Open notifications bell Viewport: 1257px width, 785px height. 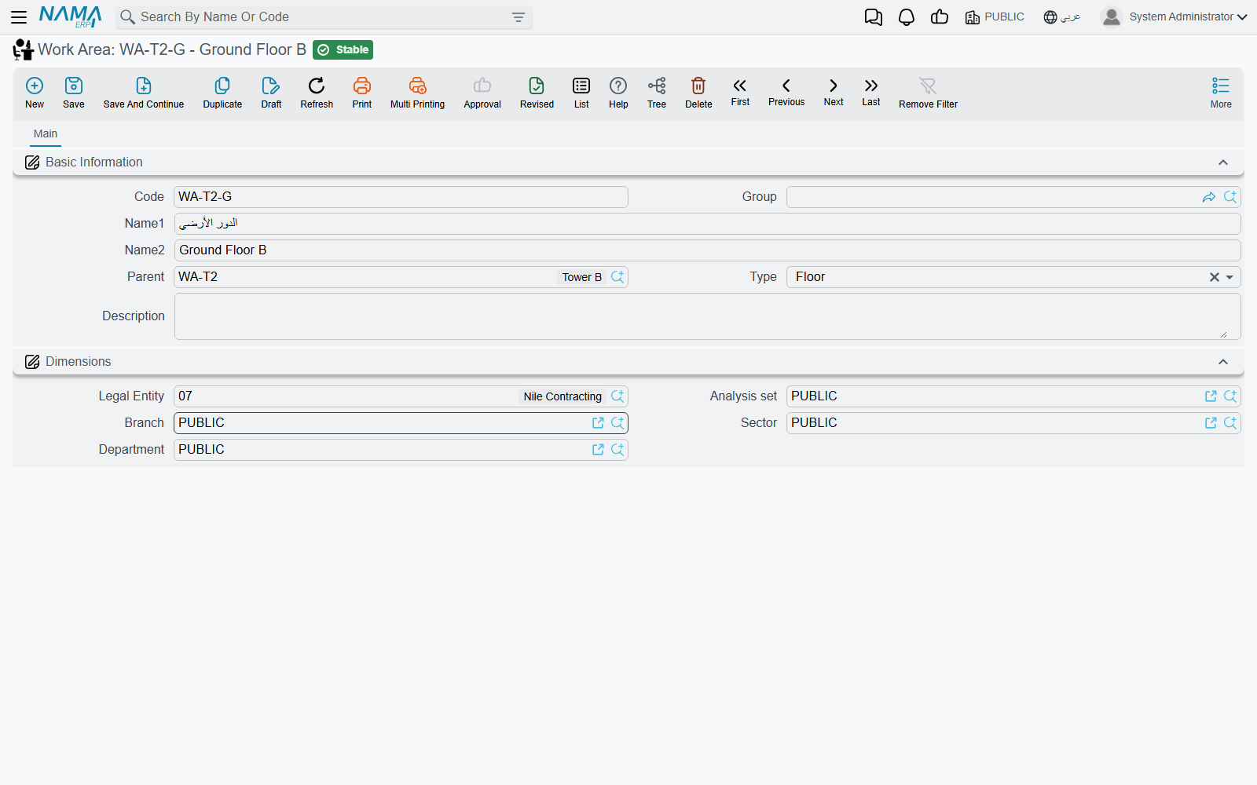tap(907, 17)
